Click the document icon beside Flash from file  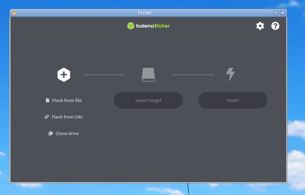48,100
